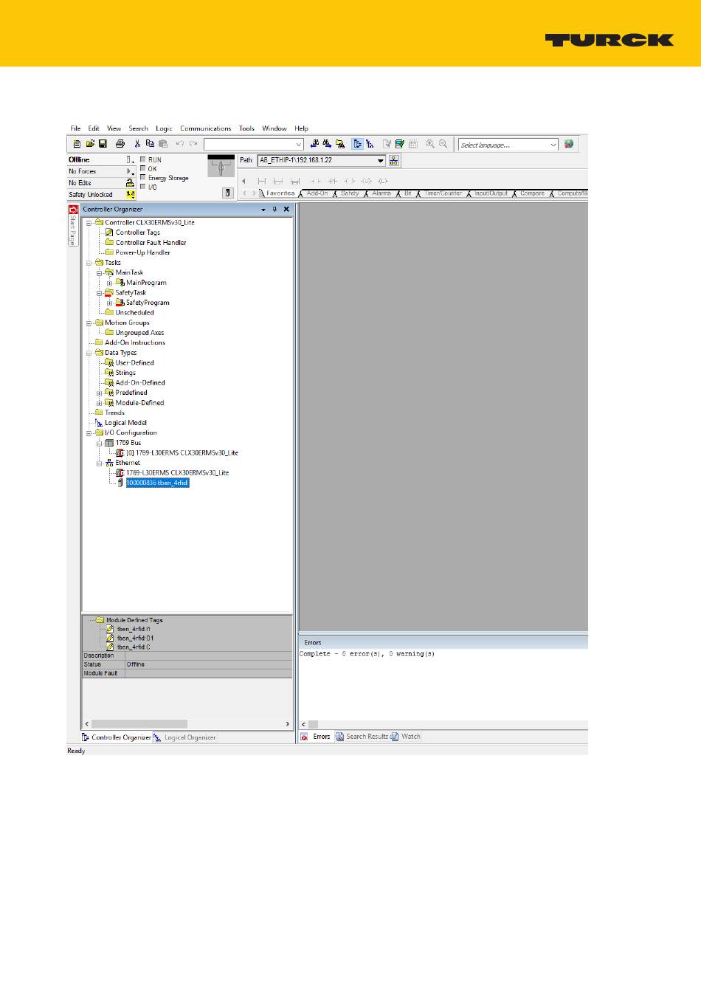Click the Cut scissors icon
The image size is (701, 992).
pos(137,145)
